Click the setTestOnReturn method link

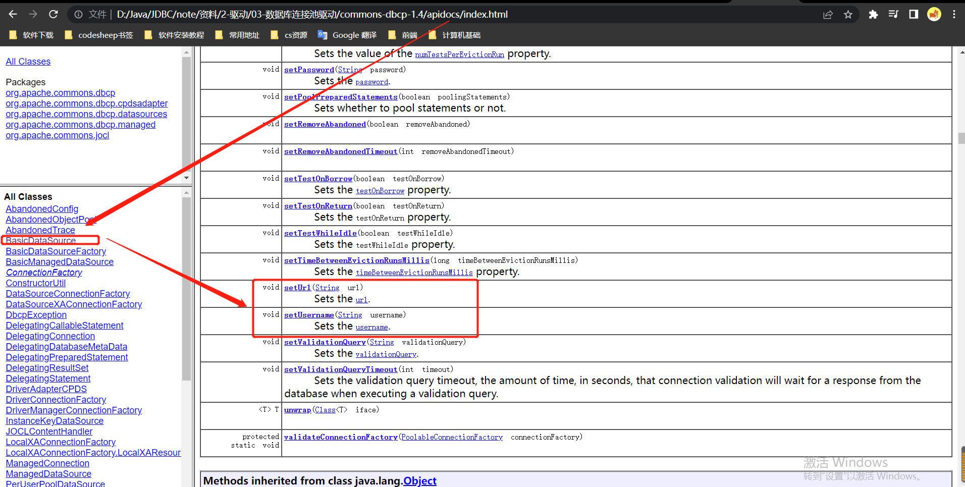318,206
